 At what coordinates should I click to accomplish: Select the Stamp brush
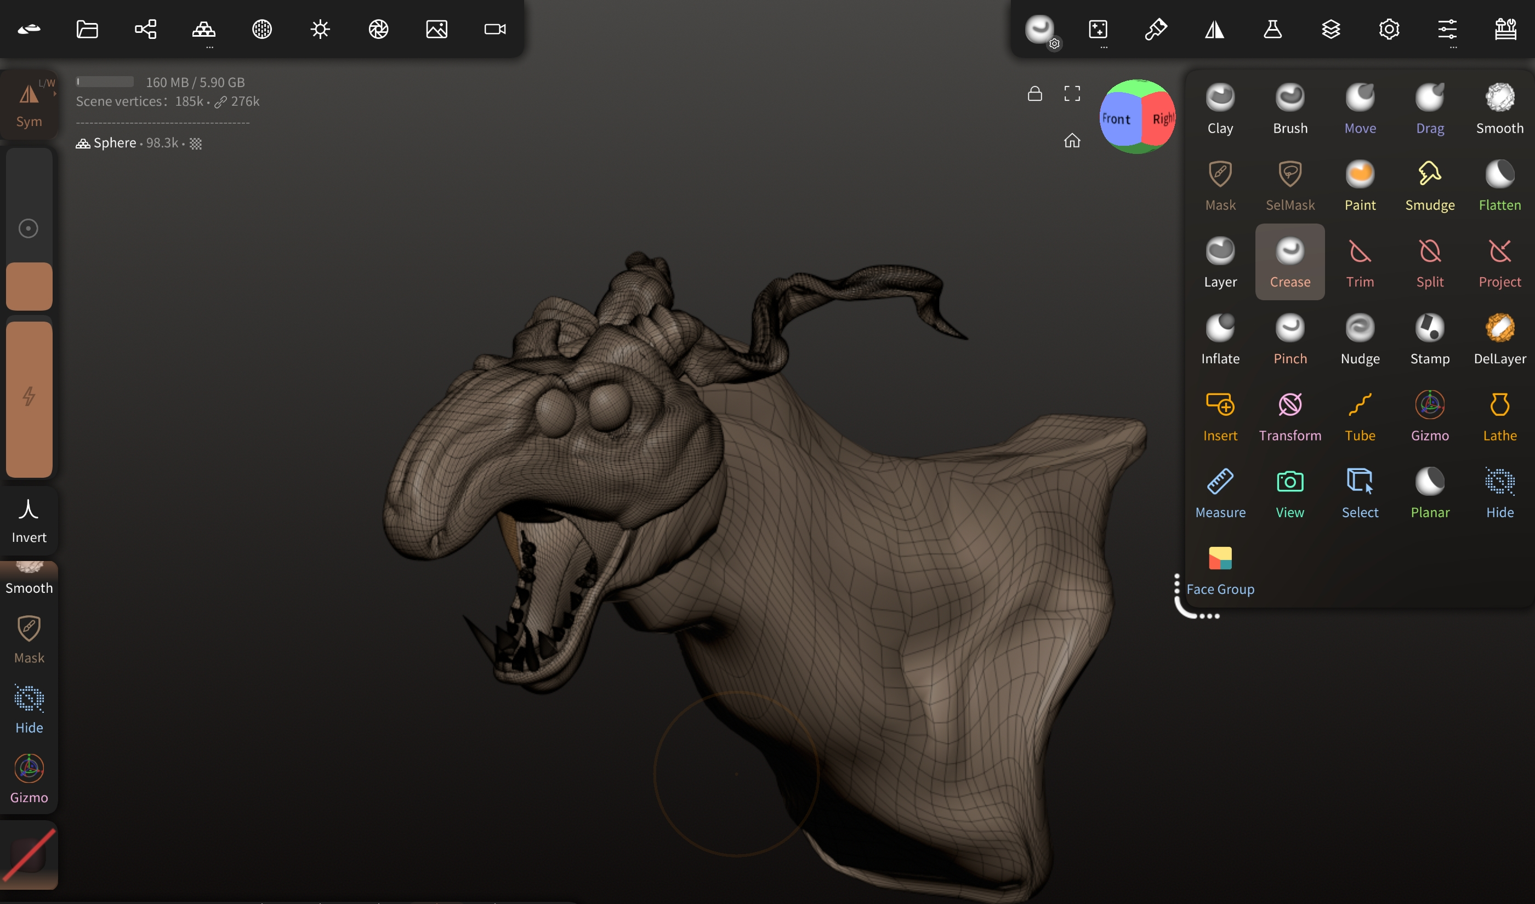tap(1429, 339)
